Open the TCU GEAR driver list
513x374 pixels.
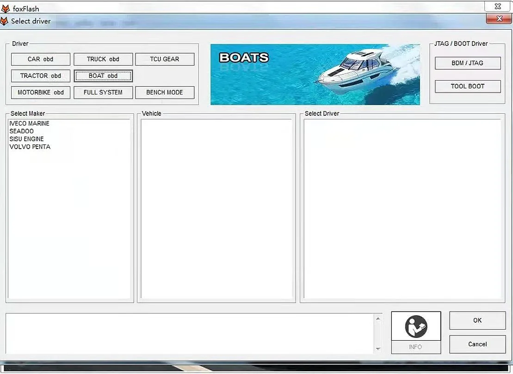point(165,59)
